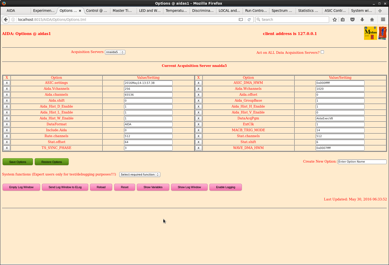
Task: Click the bookmark star icon
Action: [x=334, y=20]
